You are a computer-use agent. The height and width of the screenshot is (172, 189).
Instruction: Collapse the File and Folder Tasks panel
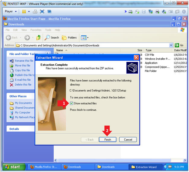pos(47,53)
